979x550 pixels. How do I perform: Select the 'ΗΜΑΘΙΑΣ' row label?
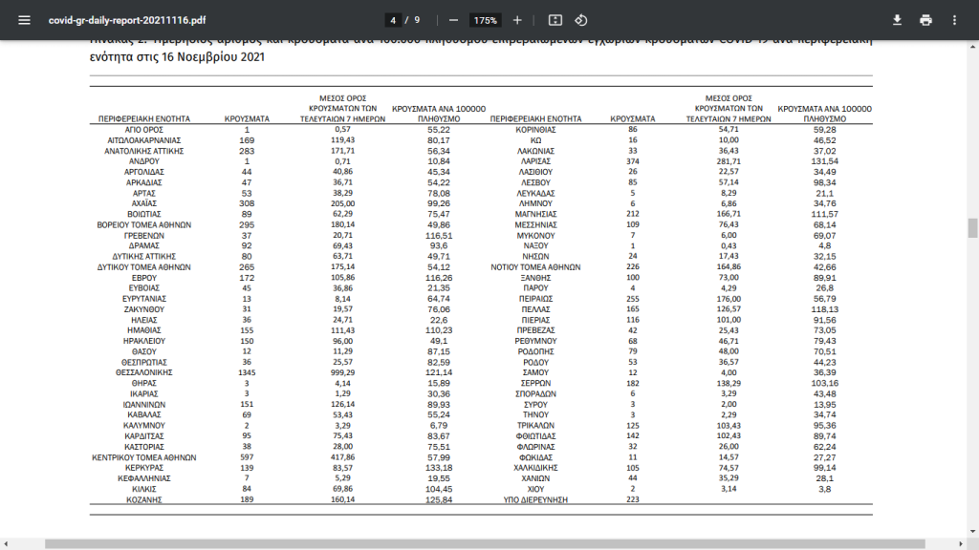coord(144,330)
